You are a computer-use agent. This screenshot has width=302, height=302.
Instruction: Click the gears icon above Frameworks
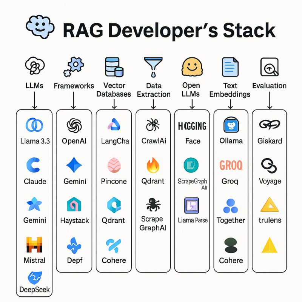74,67
